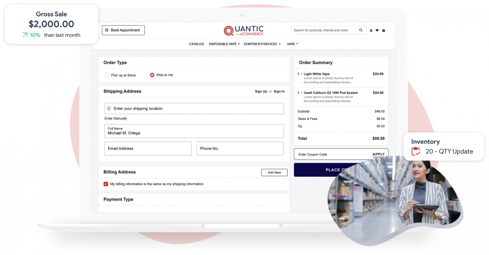
Task: Open the user account icon
Action: pyautogui.click(x=371, y=30)
